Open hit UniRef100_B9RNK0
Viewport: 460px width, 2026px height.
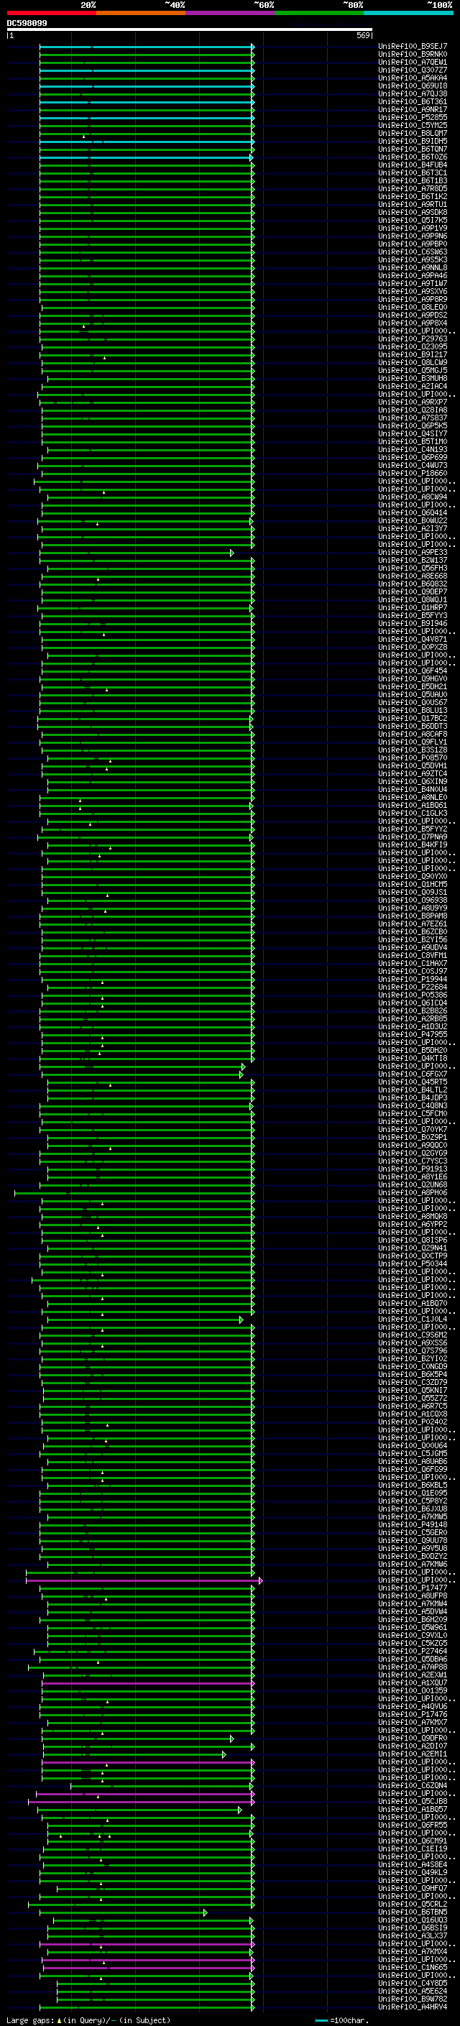pyautogui.click(x=413, y=55)
